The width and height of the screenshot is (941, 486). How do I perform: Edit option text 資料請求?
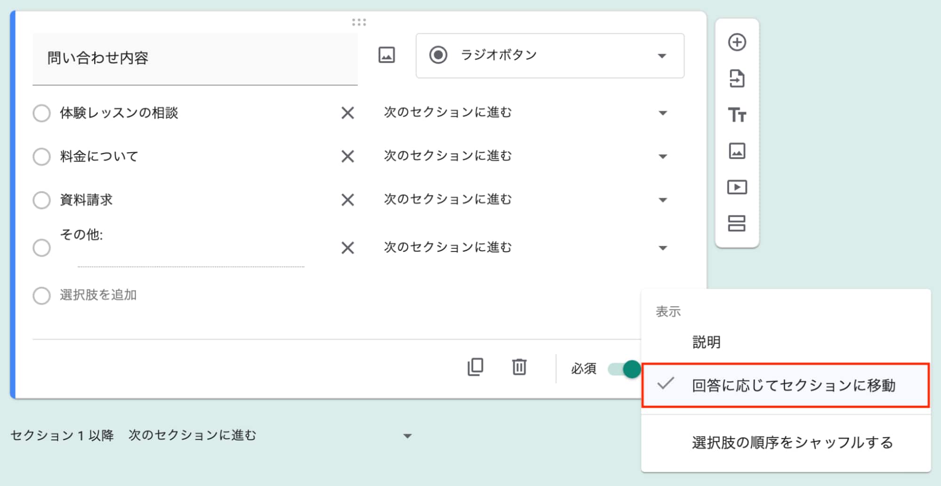coord(86,200)
